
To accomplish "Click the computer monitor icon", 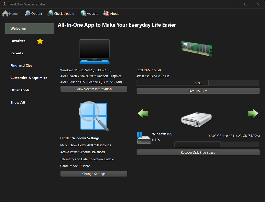I will pyautogui.click(x=95, y=52).
